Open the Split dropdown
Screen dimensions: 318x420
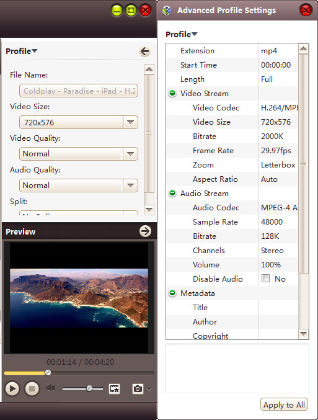tap(130, 213)
